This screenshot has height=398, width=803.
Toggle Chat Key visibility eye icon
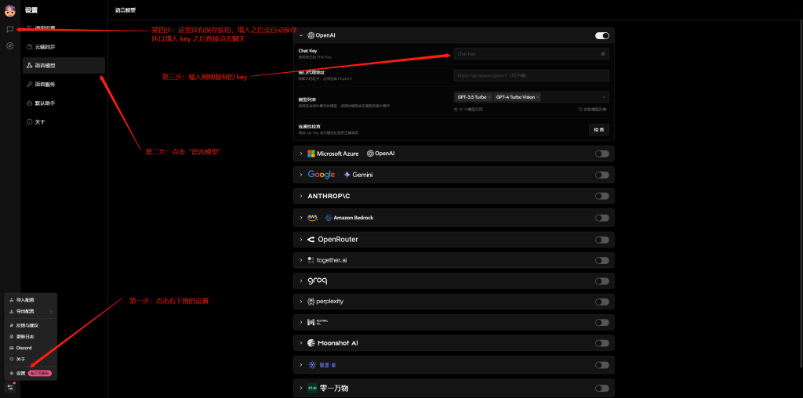603,54
